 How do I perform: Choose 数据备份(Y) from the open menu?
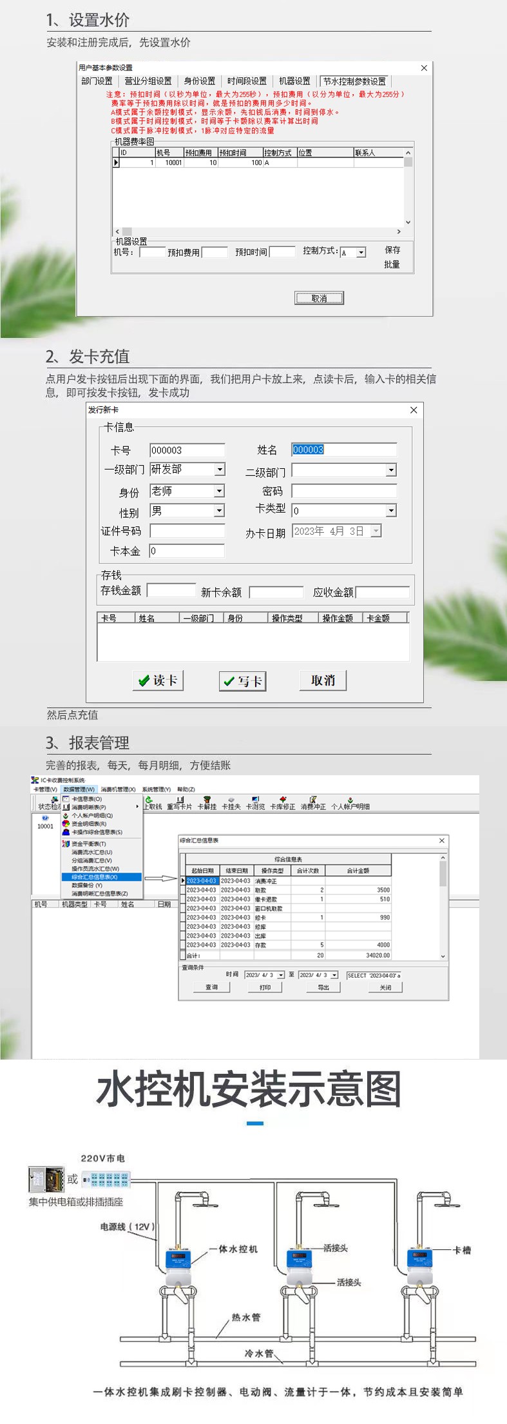click(x=87, y=885)
